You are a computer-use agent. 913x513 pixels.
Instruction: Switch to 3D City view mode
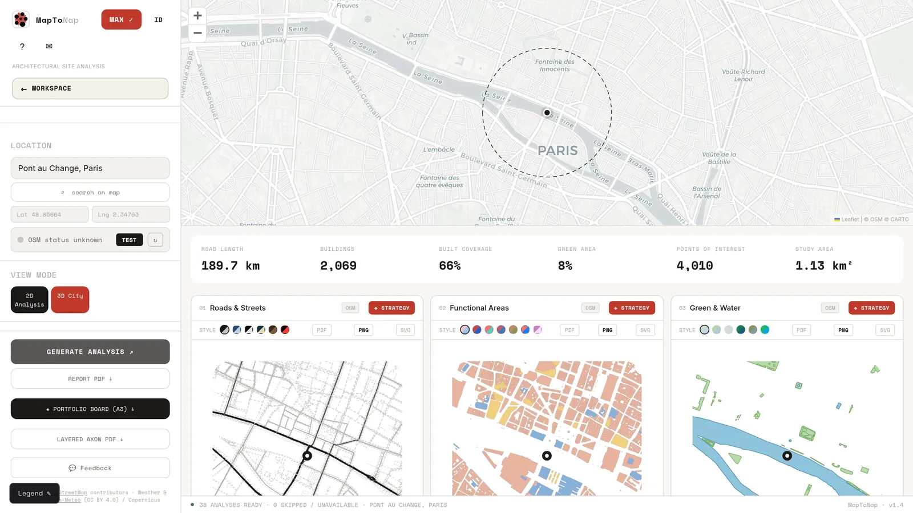70,300
